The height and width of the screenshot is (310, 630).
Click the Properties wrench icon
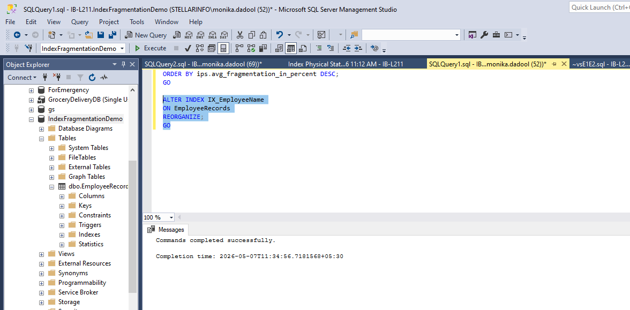484,35
